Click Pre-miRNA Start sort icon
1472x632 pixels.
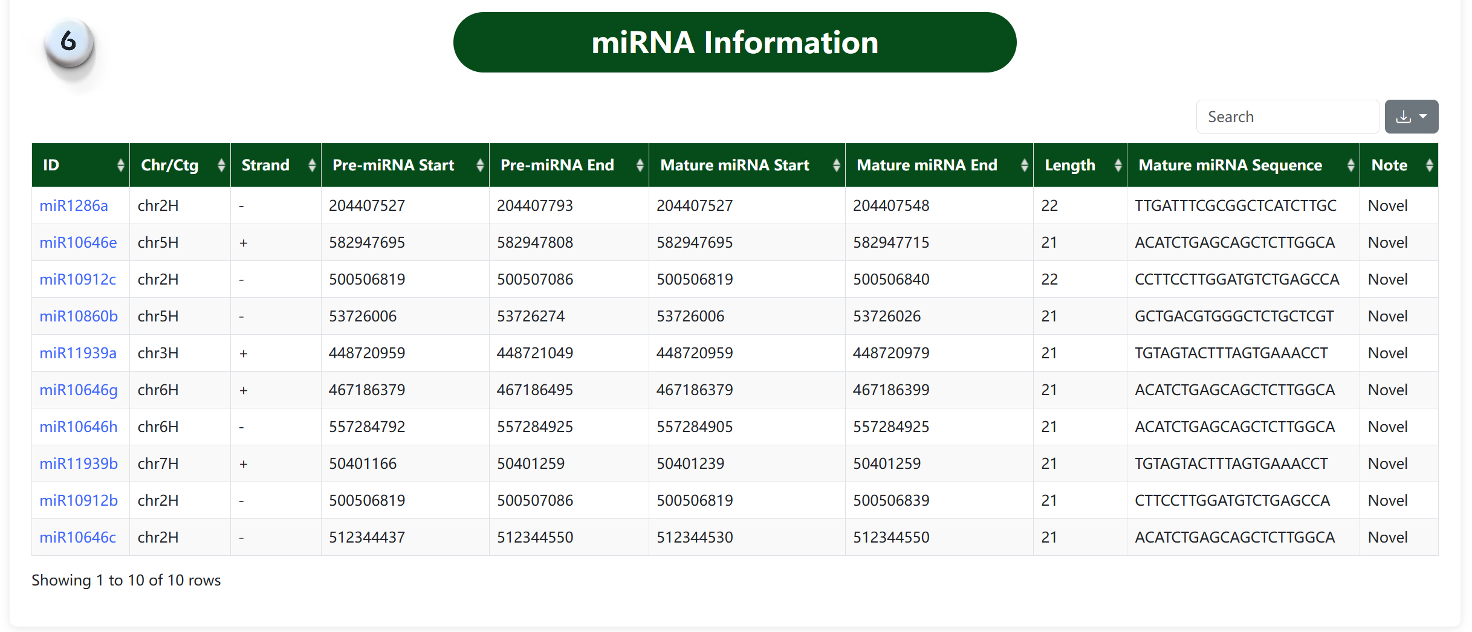[480, 165]
